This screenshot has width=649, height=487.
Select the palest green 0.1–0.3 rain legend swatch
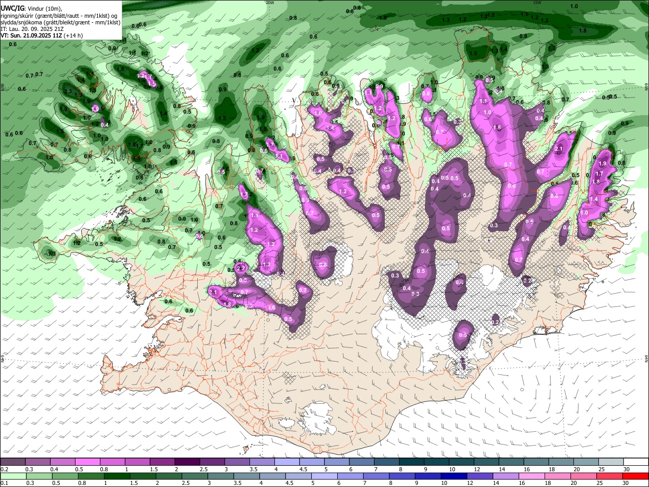click(13, 476)
